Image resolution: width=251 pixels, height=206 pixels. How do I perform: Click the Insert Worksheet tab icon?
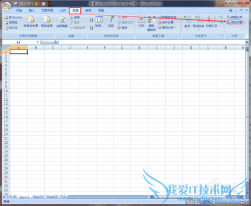click(63, 197)
